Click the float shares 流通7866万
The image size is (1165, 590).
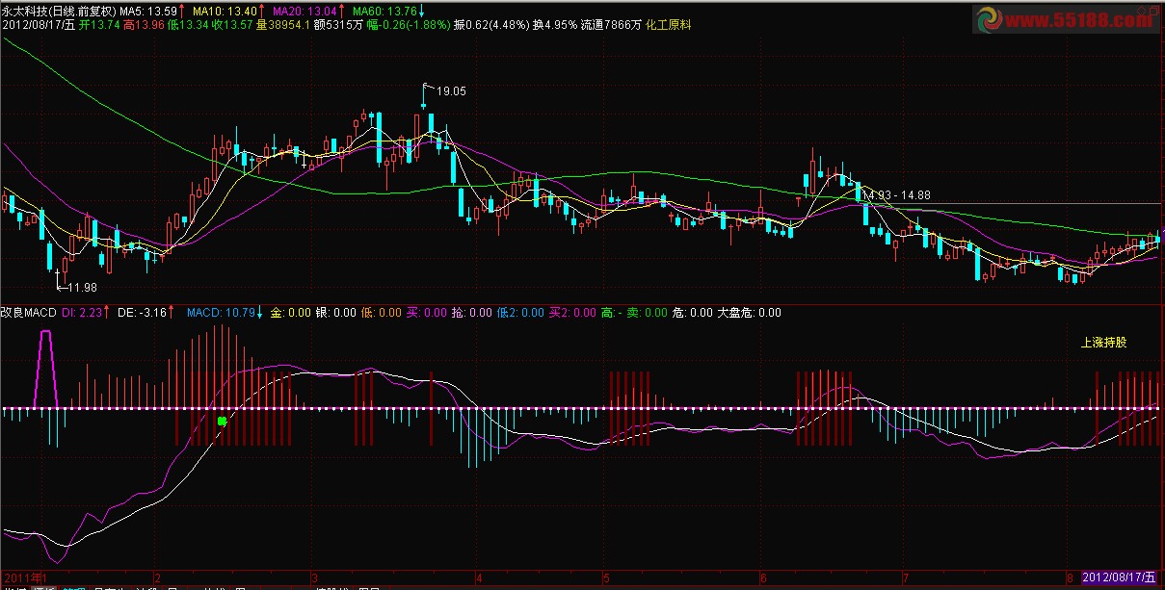coord(611,24)
